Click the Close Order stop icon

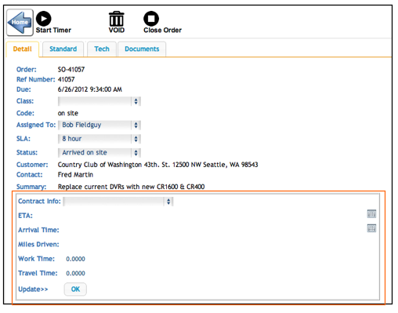tap(151, 19)
